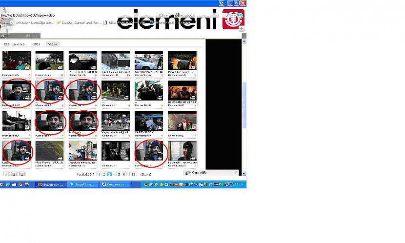Go to page 1 of videos

coord(99,174)
